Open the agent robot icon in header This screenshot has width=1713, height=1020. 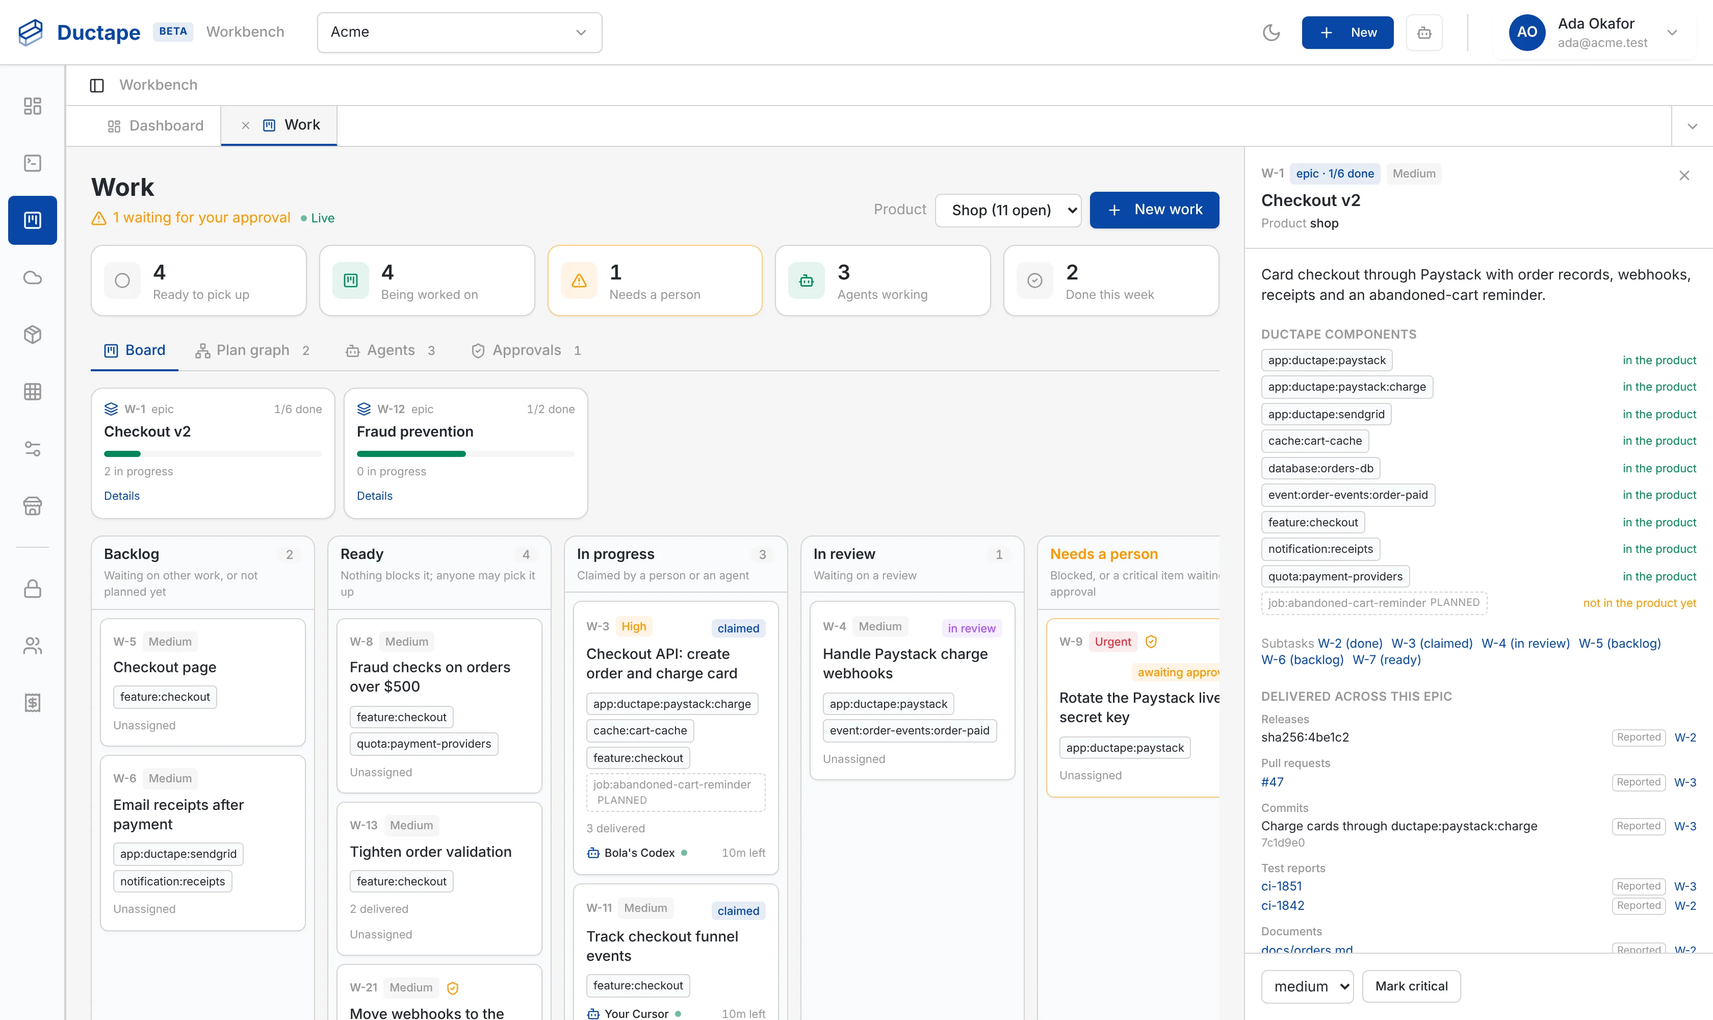point(1424,32)
